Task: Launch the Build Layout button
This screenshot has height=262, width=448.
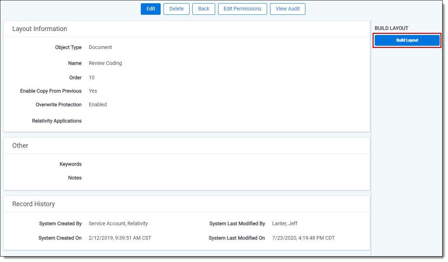Action: tap(407, 40)
